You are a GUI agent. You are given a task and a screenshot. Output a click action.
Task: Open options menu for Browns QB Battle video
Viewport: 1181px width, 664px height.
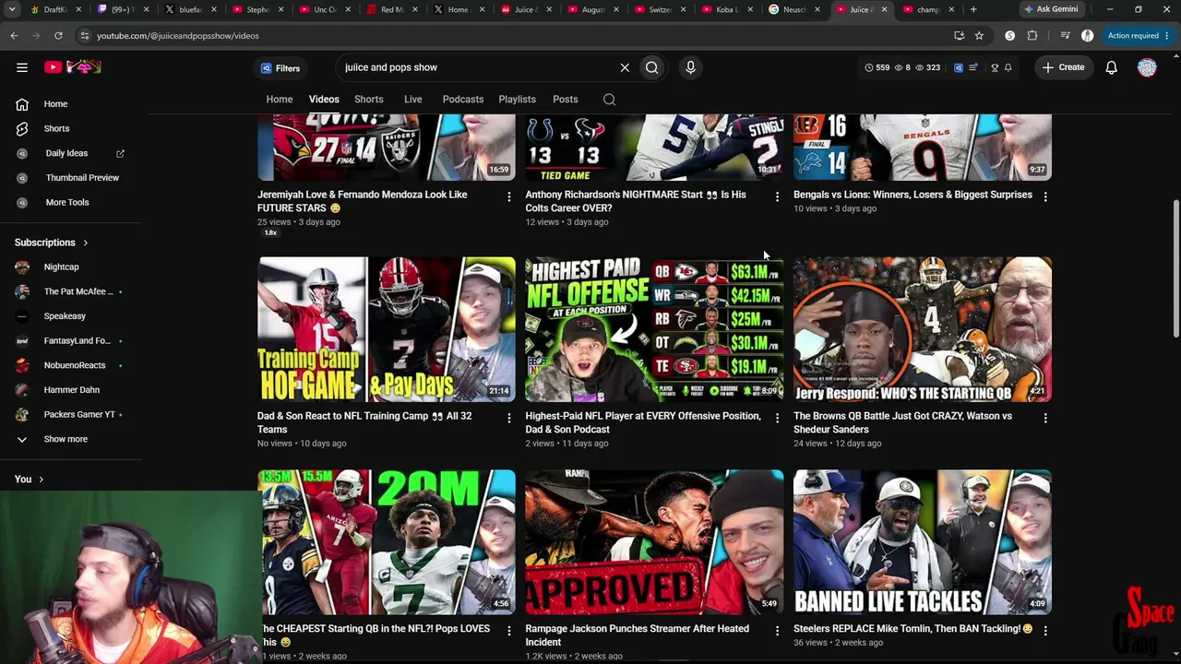[x=1044, y=418]
